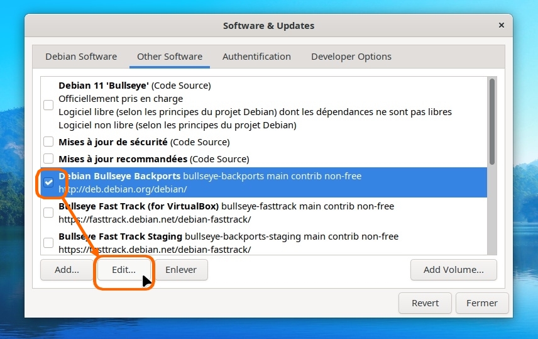This screenshot has width=538, height=339.
Task: Click the Add... button
Action: click(67, 270)
